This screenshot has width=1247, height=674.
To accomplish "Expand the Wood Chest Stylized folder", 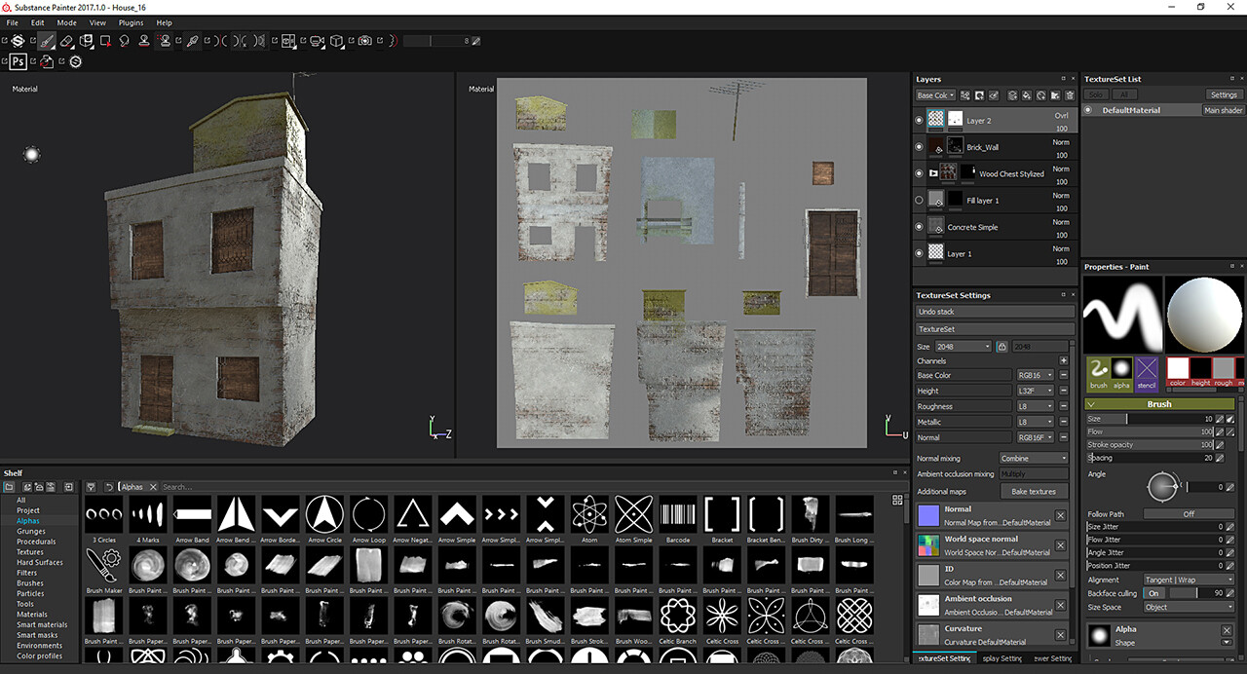I will pos(933,173).
